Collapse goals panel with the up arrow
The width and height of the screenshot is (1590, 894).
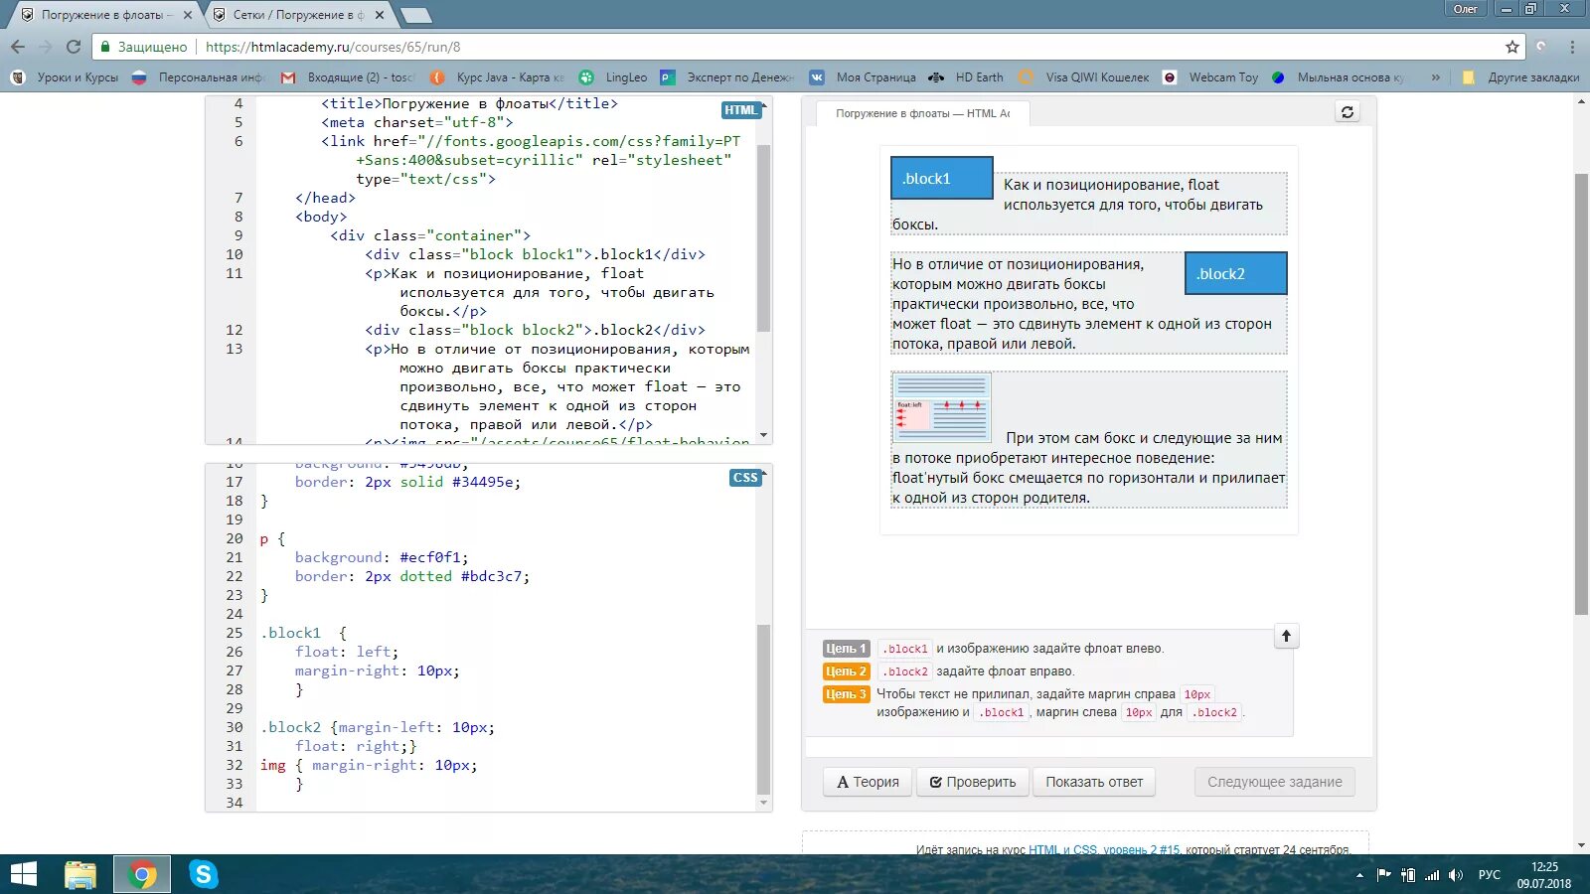click(1286, 636)
